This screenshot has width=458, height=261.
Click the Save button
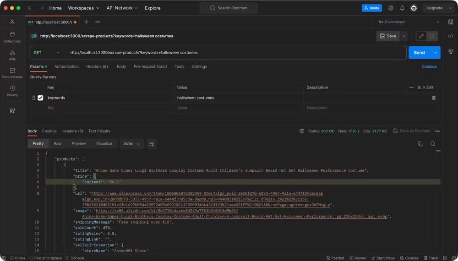point(388,36)
